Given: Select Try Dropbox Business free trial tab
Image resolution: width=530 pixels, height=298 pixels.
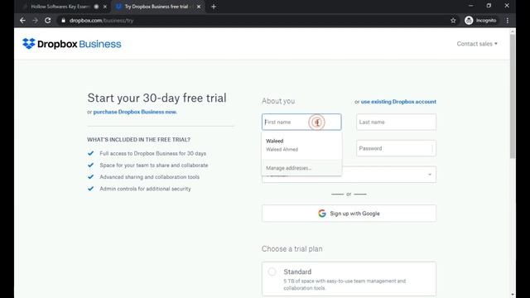Looking at the screenshot, I should (x=158, y=7).
